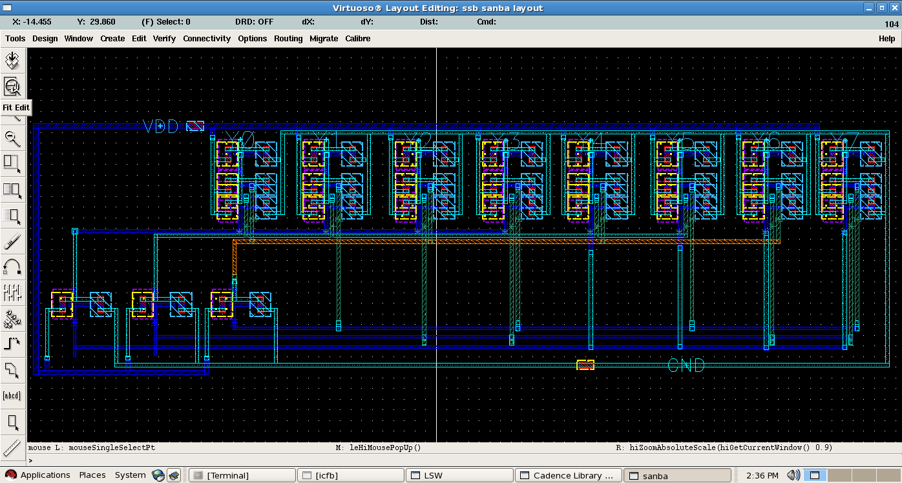
Task: Open the Calibre menu
Action: [357, 39]
